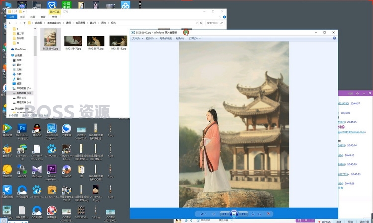Go to next photo in viewer
The height and width of the screenshot is (223, 373).
(243, 214)
